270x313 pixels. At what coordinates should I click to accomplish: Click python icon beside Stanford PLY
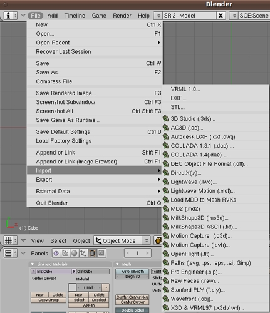(166, 289)
